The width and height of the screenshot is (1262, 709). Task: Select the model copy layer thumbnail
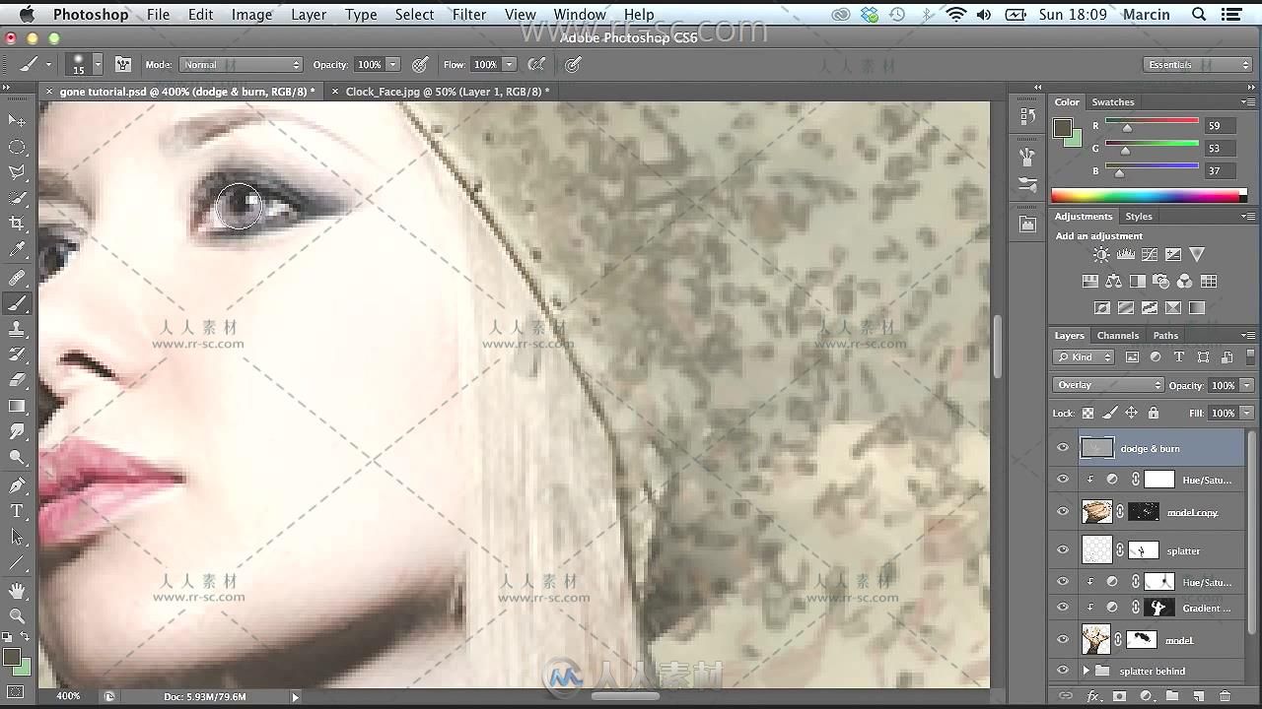1096,512
